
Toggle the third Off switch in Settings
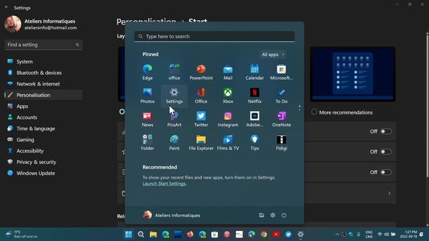pyautogui.click(x=386, y=172)
